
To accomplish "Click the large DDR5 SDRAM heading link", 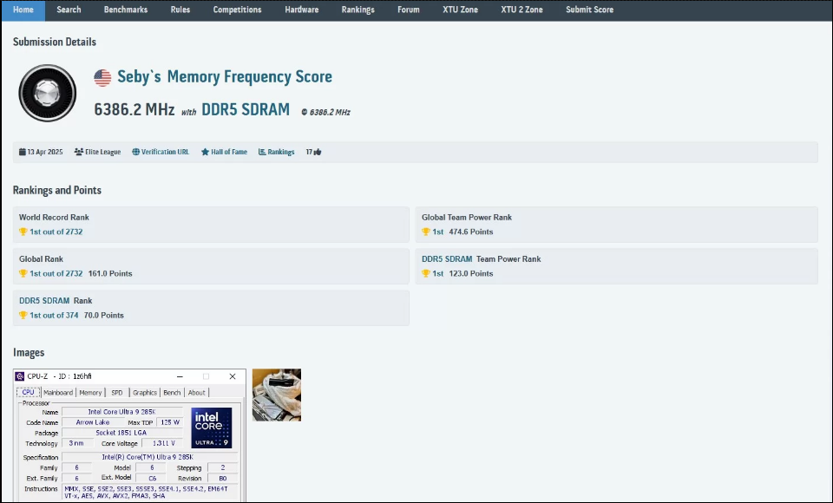I will coord(246,110).
